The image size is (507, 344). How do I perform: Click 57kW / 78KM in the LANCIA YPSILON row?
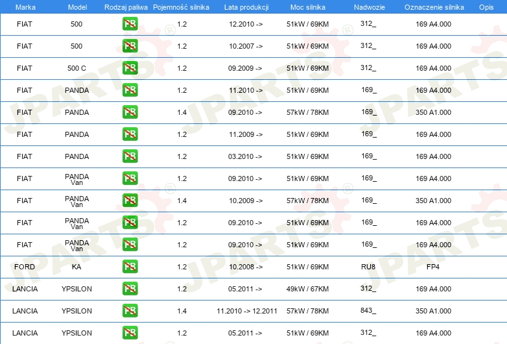pos(307,311)
